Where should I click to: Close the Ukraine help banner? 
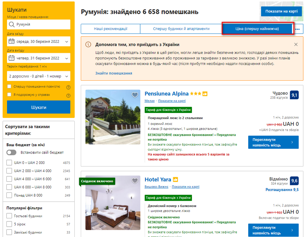[x=296, y=45]
